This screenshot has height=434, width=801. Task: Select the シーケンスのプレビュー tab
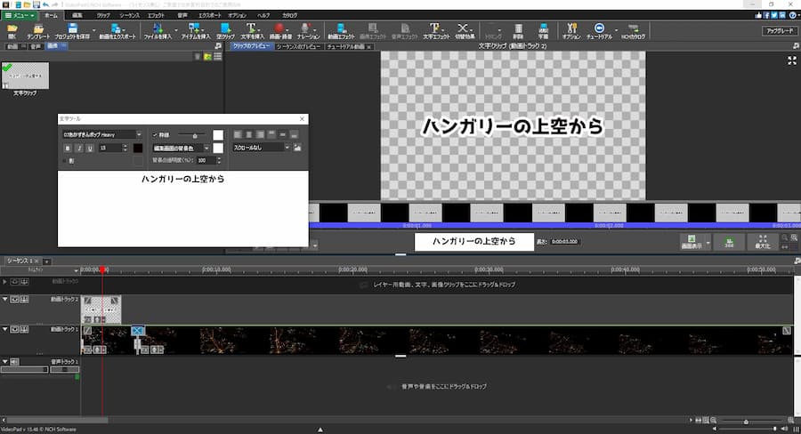pyautogui.click(x=298, y=46)
